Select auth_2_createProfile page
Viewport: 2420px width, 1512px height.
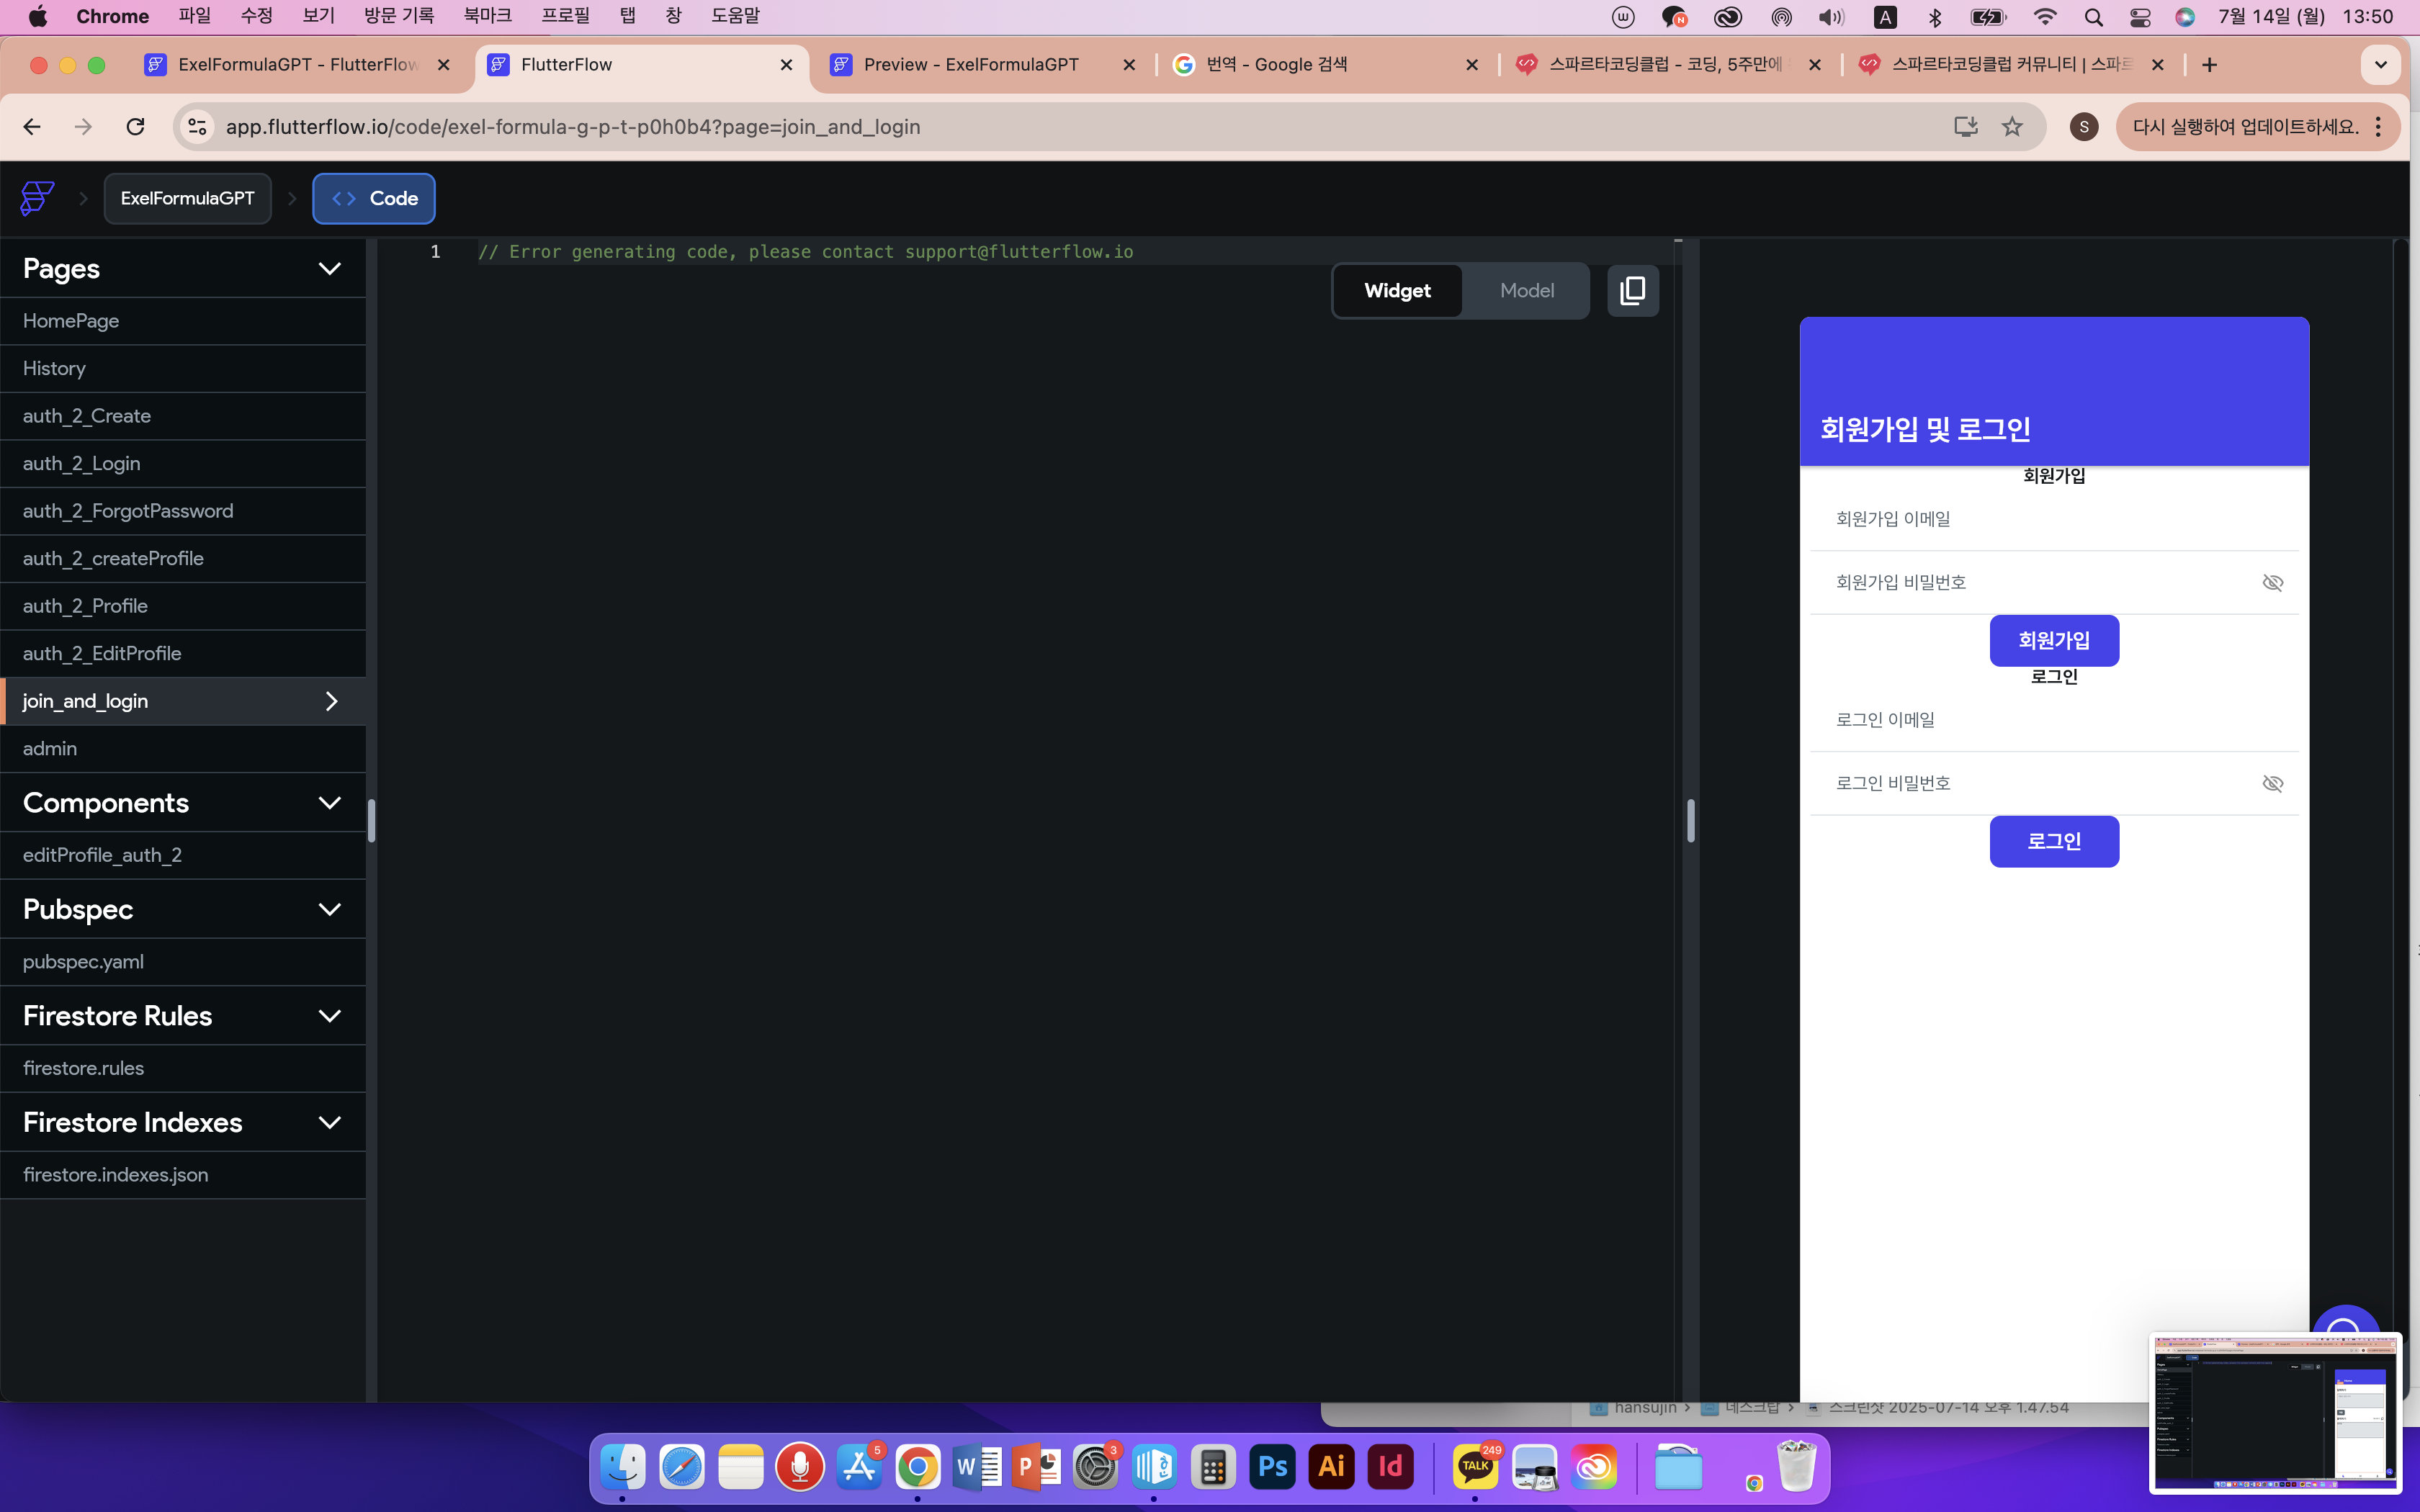click(183, 559)
